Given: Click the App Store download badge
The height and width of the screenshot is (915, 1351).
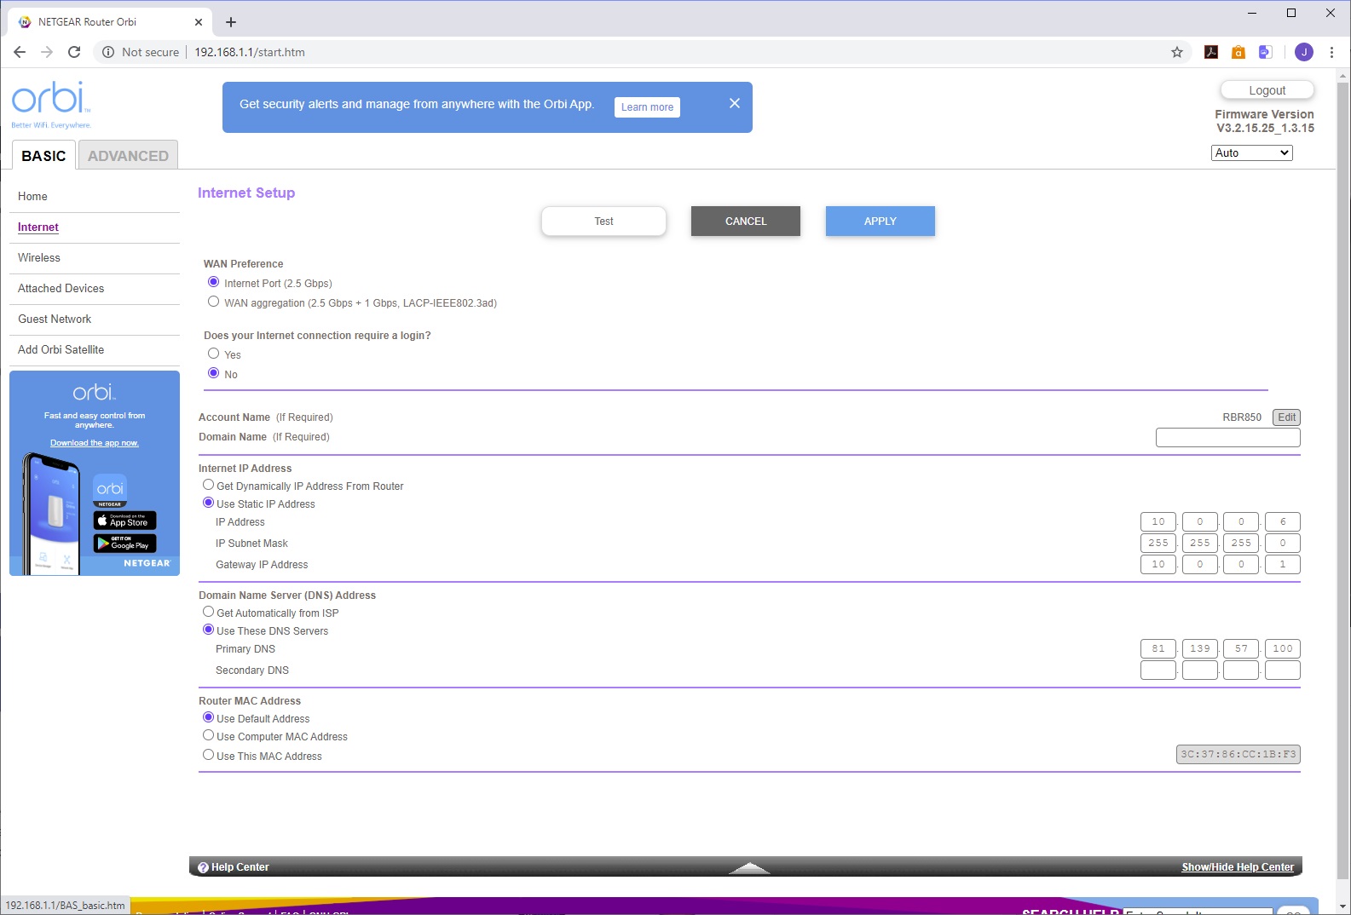Looking at the screenshot, I should tap(125, 521).
